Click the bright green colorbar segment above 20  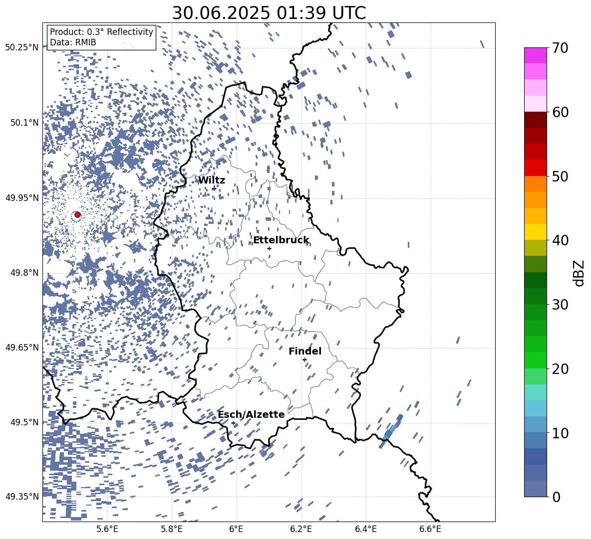coord(535,360)
